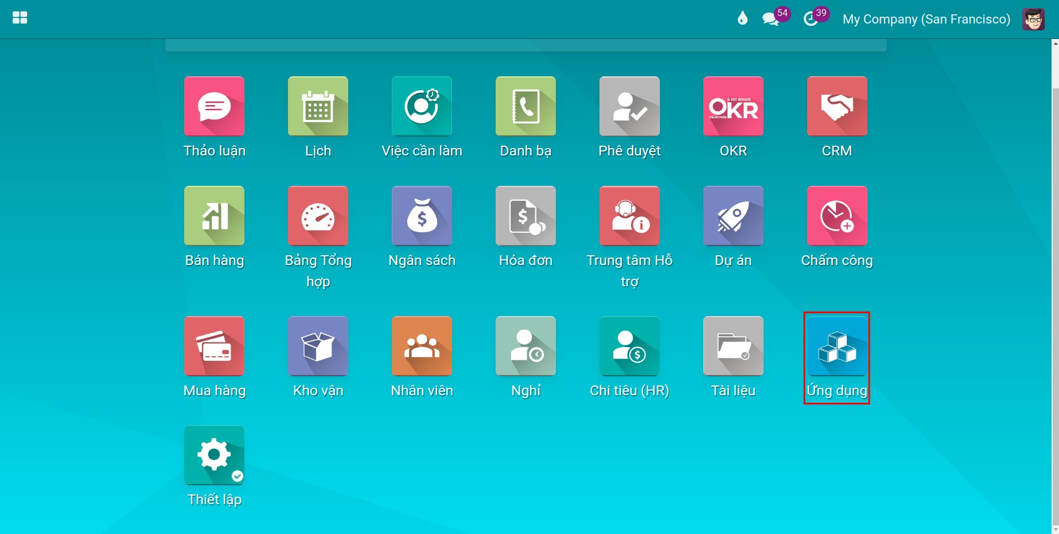Image resolution: width=1059 pixels, height=534 pixels.
Task: Open conversations with 54 unread messages
Action: pos(776,18)
